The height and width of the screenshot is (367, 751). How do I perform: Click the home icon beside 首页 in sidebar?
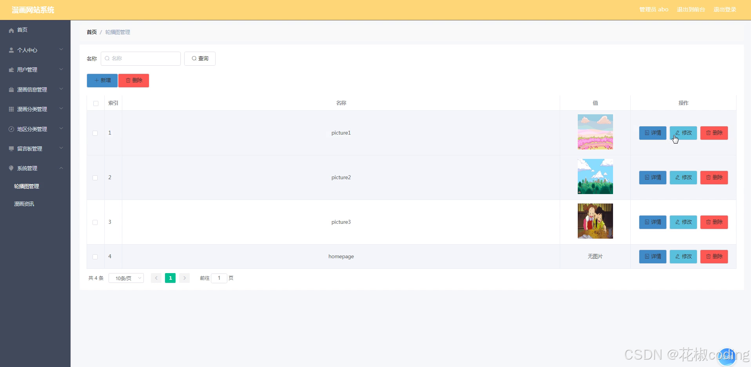click(11, 30)
